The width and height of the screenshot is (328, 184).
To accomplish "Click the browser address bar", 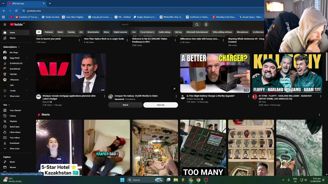I will pos(142,11).
